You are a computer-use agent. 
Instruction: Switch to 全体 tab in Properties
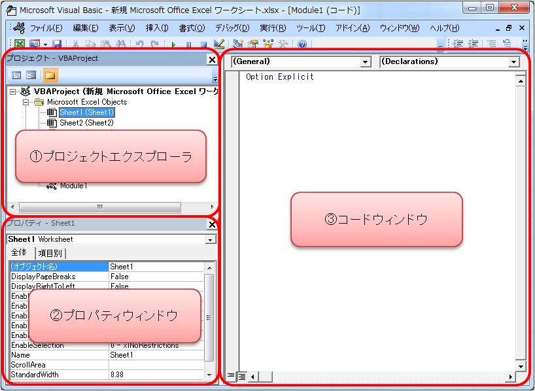click(19, 253)
